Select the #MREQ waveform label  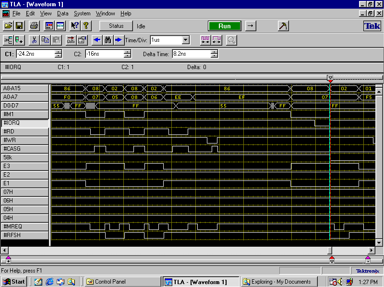click(x=25, y=227)
